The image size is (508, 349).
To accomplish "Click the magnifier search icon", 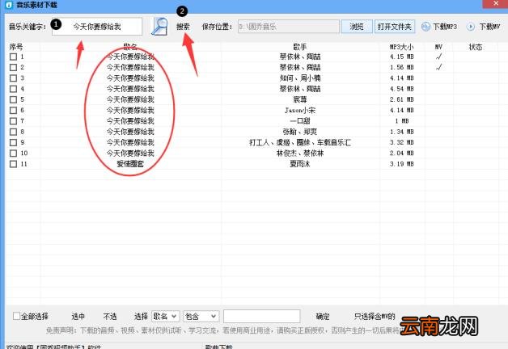I will [x=159, y=27].
